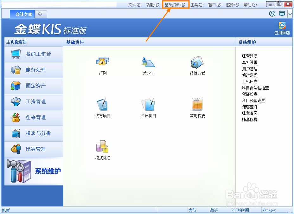
Task: Open 凭证检查 link
Action: coord(250,94)
